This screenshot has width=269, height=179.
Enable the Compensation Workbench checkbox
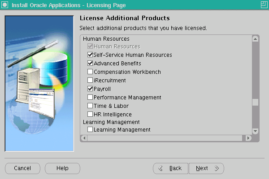point(90,72)
